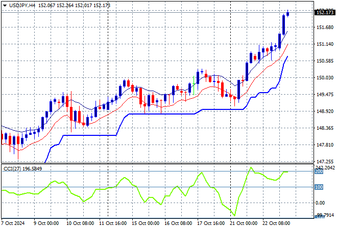This screenshot has height=229, width=337.
Task: Click the 17 Oct 16:00 time label
Action: [211, 223]
